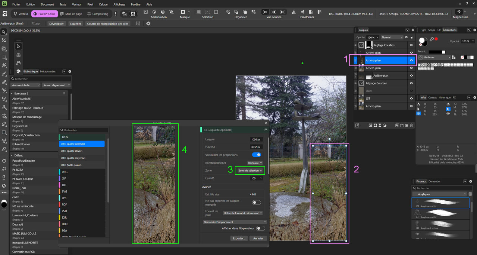Click the red color dot in Échantillons
This screenshot has height=255, width=477.
click(436, 39)
